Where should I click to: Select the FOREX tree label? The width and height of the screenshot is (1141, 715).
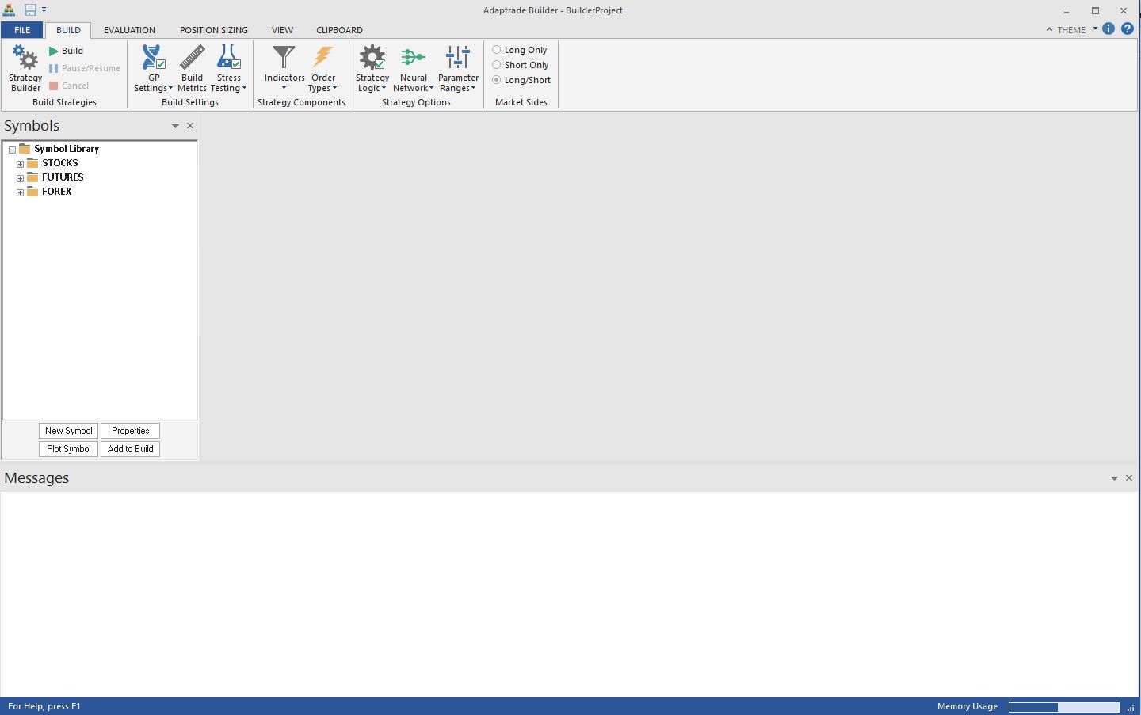[x=57, y=192]
